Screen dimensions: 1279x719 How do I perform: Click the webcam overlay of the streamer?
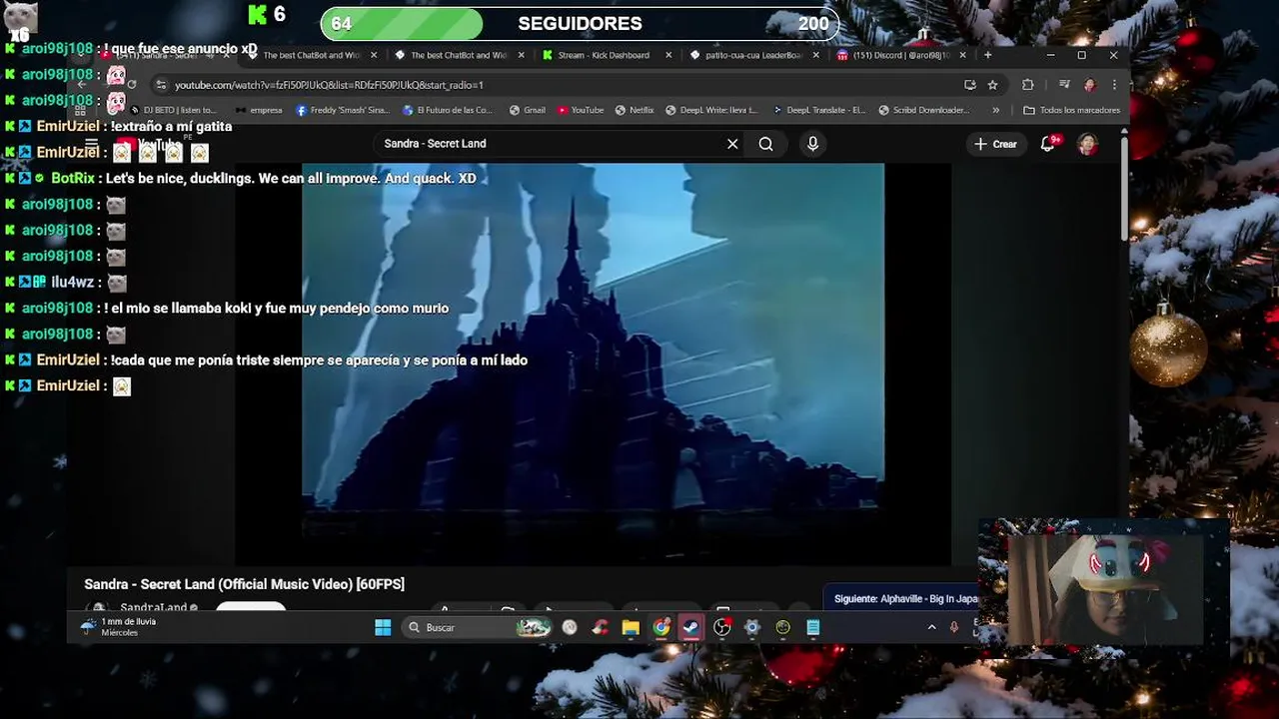coord(1103,587)
